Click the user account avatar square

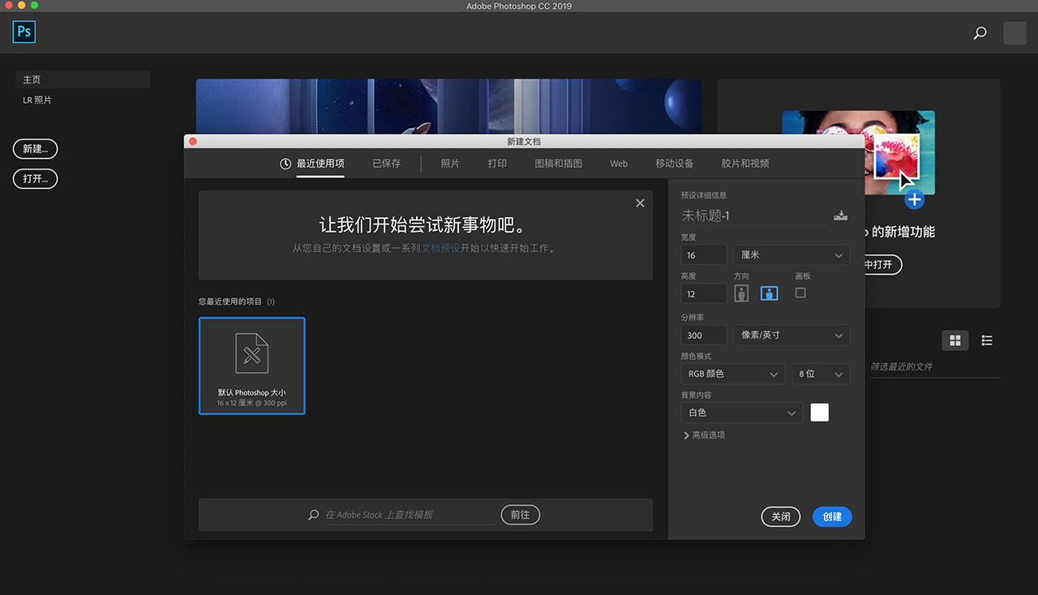click(1014, 33)
